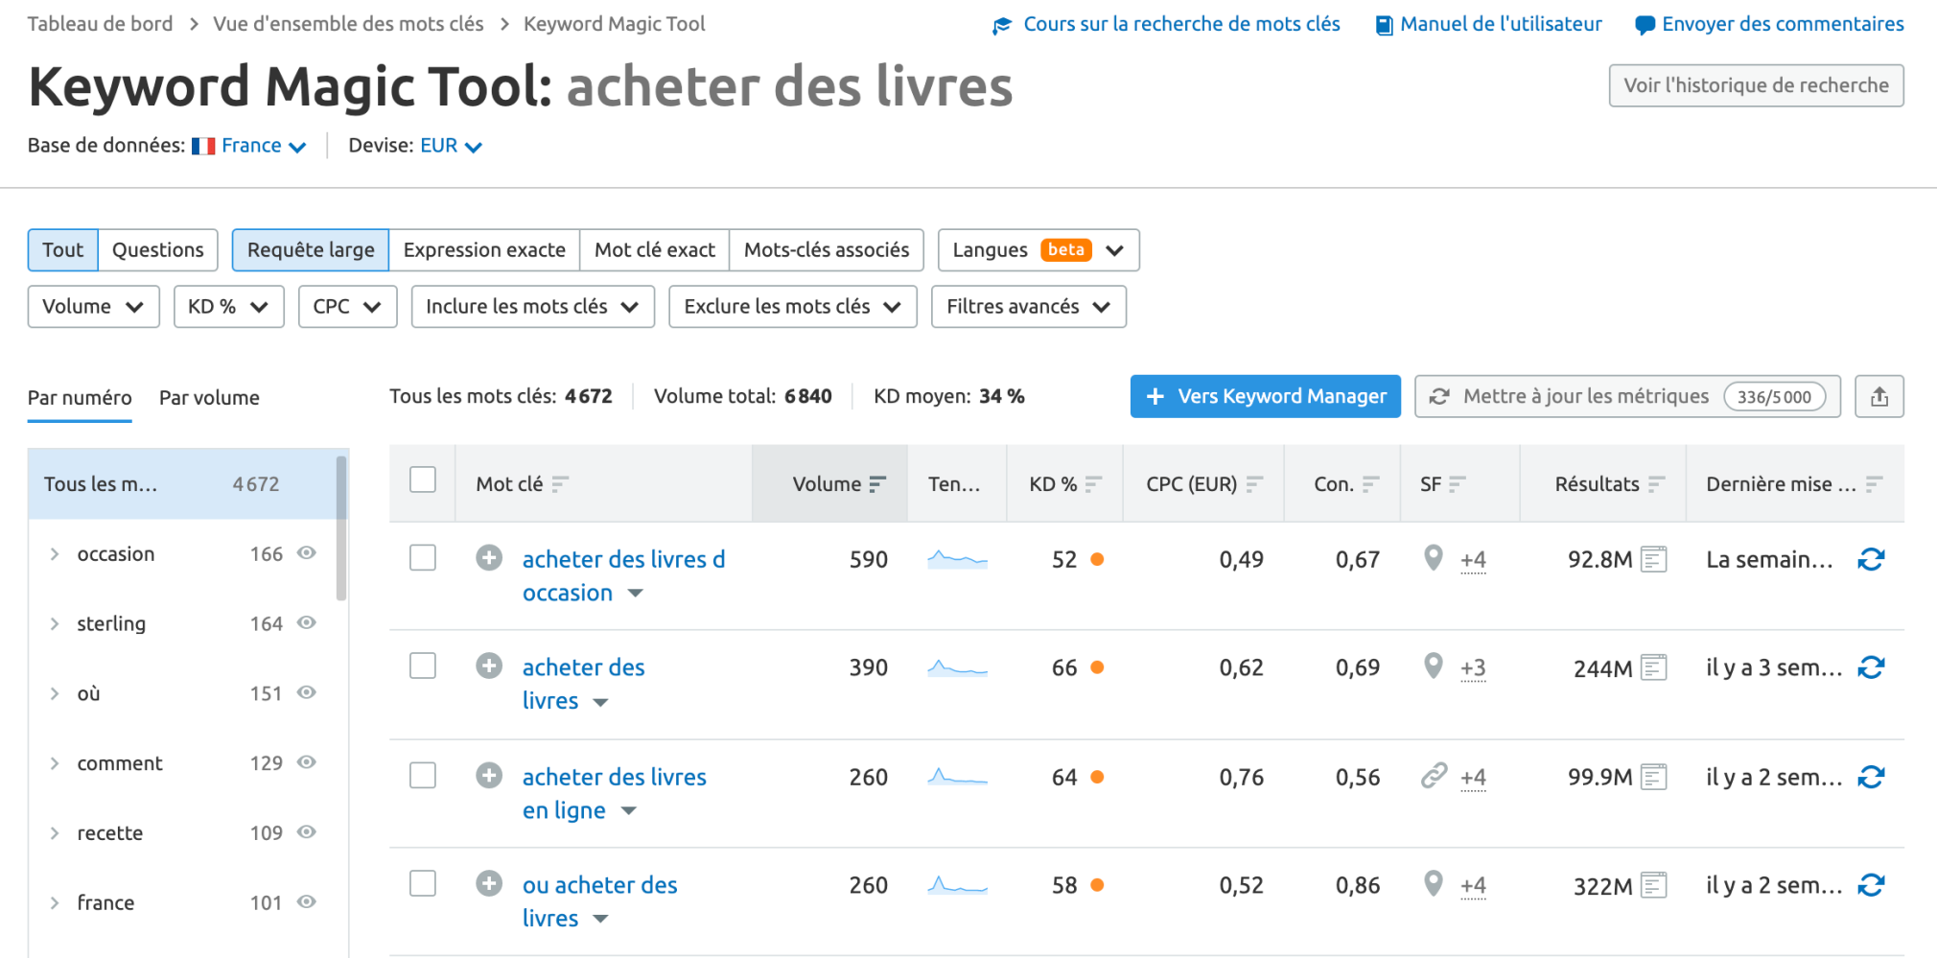
Task: Click the refresh icon in Mettre à jour les métriques
Action: [x=1439, y=396]
